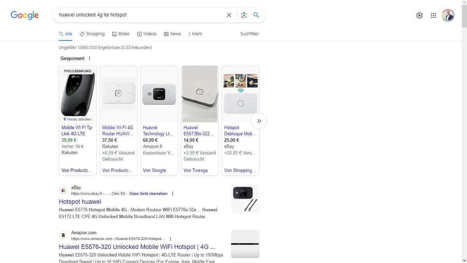Click the 37,50 € Huawei router image
This screenshot has height=263, width=467.
pos(118,94)
